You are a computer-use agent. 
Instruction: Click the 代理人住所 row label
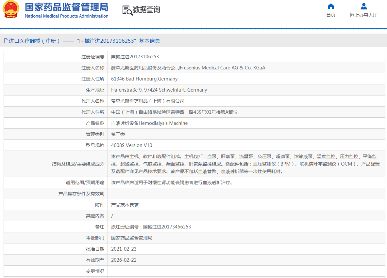[x=93, y=112]
